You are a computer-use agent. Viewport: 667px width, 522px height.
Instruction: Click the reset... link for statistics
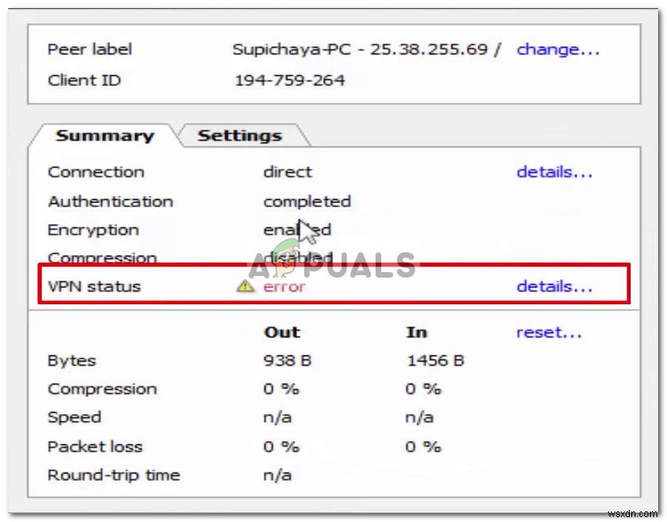(x=549, y=332)
